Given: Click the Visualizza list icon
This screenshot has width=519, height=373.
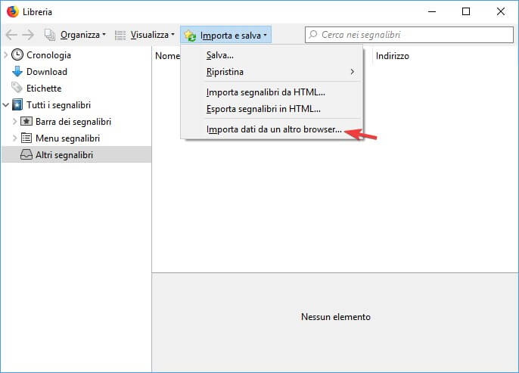Looking at the screenshot, I should (120, 35).
